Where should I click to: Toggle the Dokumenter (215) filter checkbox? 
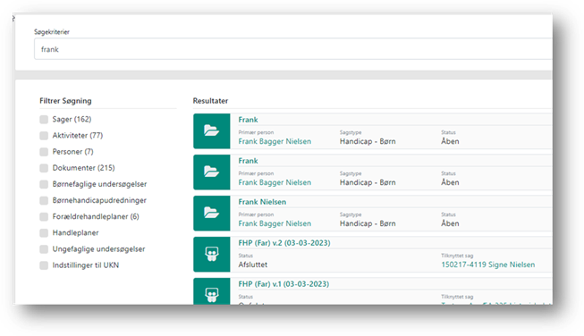pyautogui.click(x=44, y=168)
